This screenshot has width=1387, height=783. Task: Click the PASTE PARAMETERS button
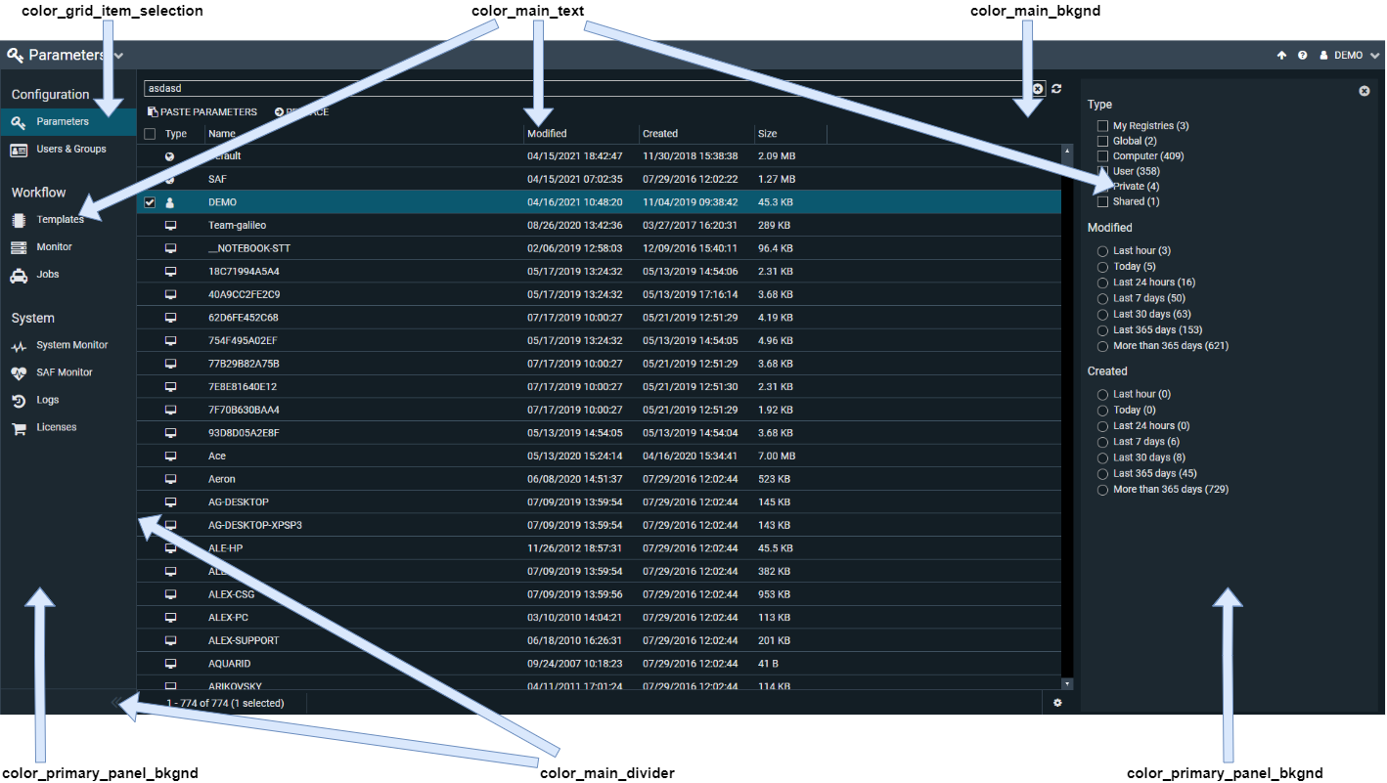[x=202, y=112]
